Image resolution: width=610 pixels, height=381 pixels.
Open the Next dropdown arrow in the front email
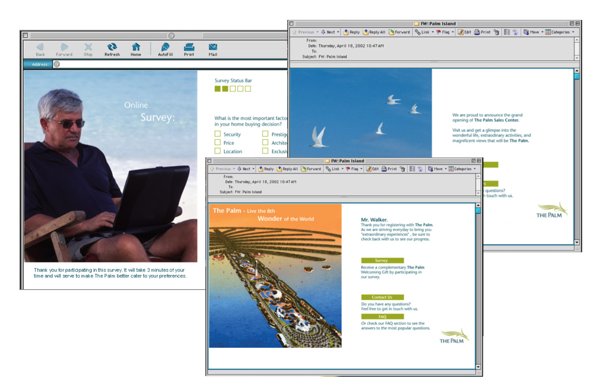(x=253, y=169)
